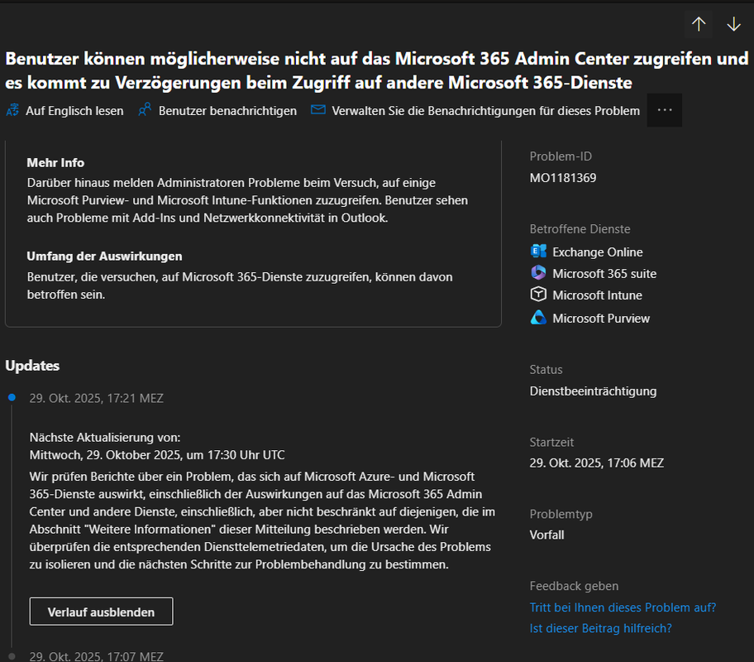Click the Nächste Aktualisierung von: line
Viewport: 754px width, 662px height.
pos(105,437)
